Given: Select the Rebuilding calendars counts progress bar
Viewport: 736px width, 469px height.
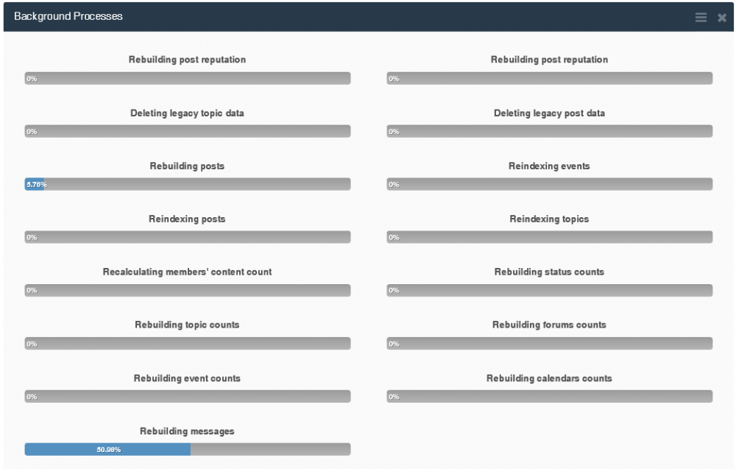Looking at the screenshot, I should click(549, 397).
